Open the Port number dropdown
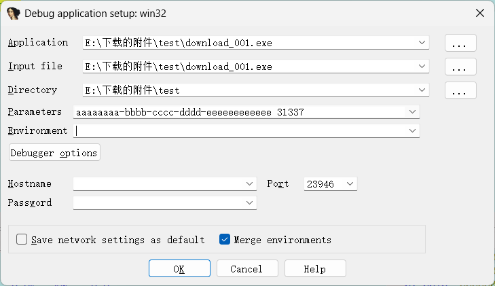Image resolution: width=495 pixels, height=286 pixels. (x=350, y=183)
